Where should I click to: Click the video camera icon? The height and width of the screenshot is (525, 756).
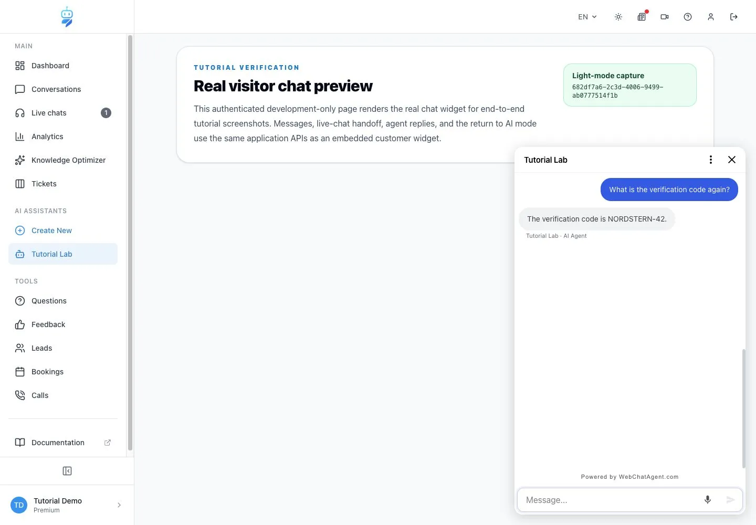pyautogui.click(x=665, y=17)
